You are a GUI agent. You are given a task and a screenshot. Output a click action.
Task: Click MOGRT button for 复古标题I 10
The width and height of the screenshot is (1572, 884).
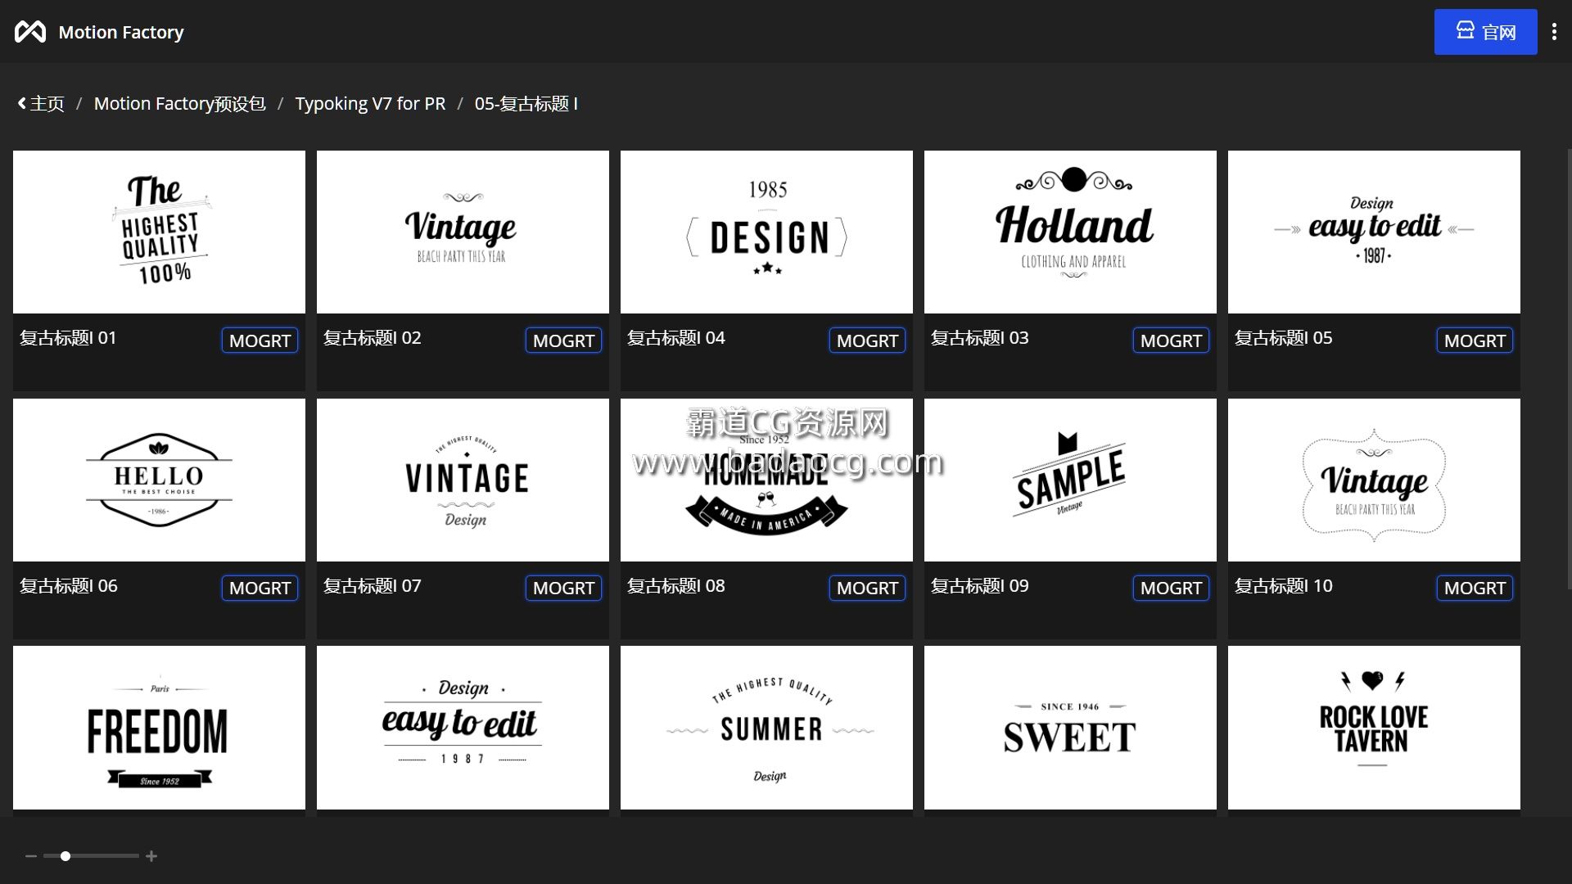[x=1475, y=588]
